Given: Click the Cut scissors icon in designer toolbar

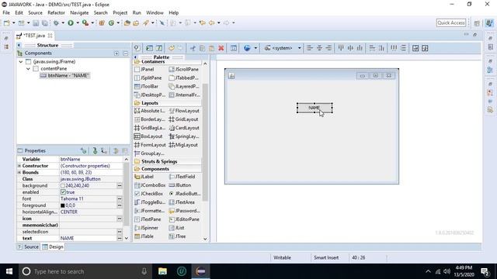Looking at the screenshot, I should 193,48.
